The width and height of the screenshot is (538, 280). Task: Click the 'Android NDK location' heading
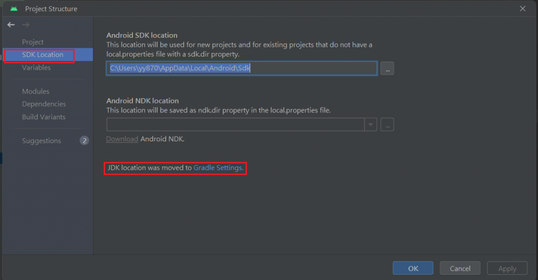tap(142, 101)
